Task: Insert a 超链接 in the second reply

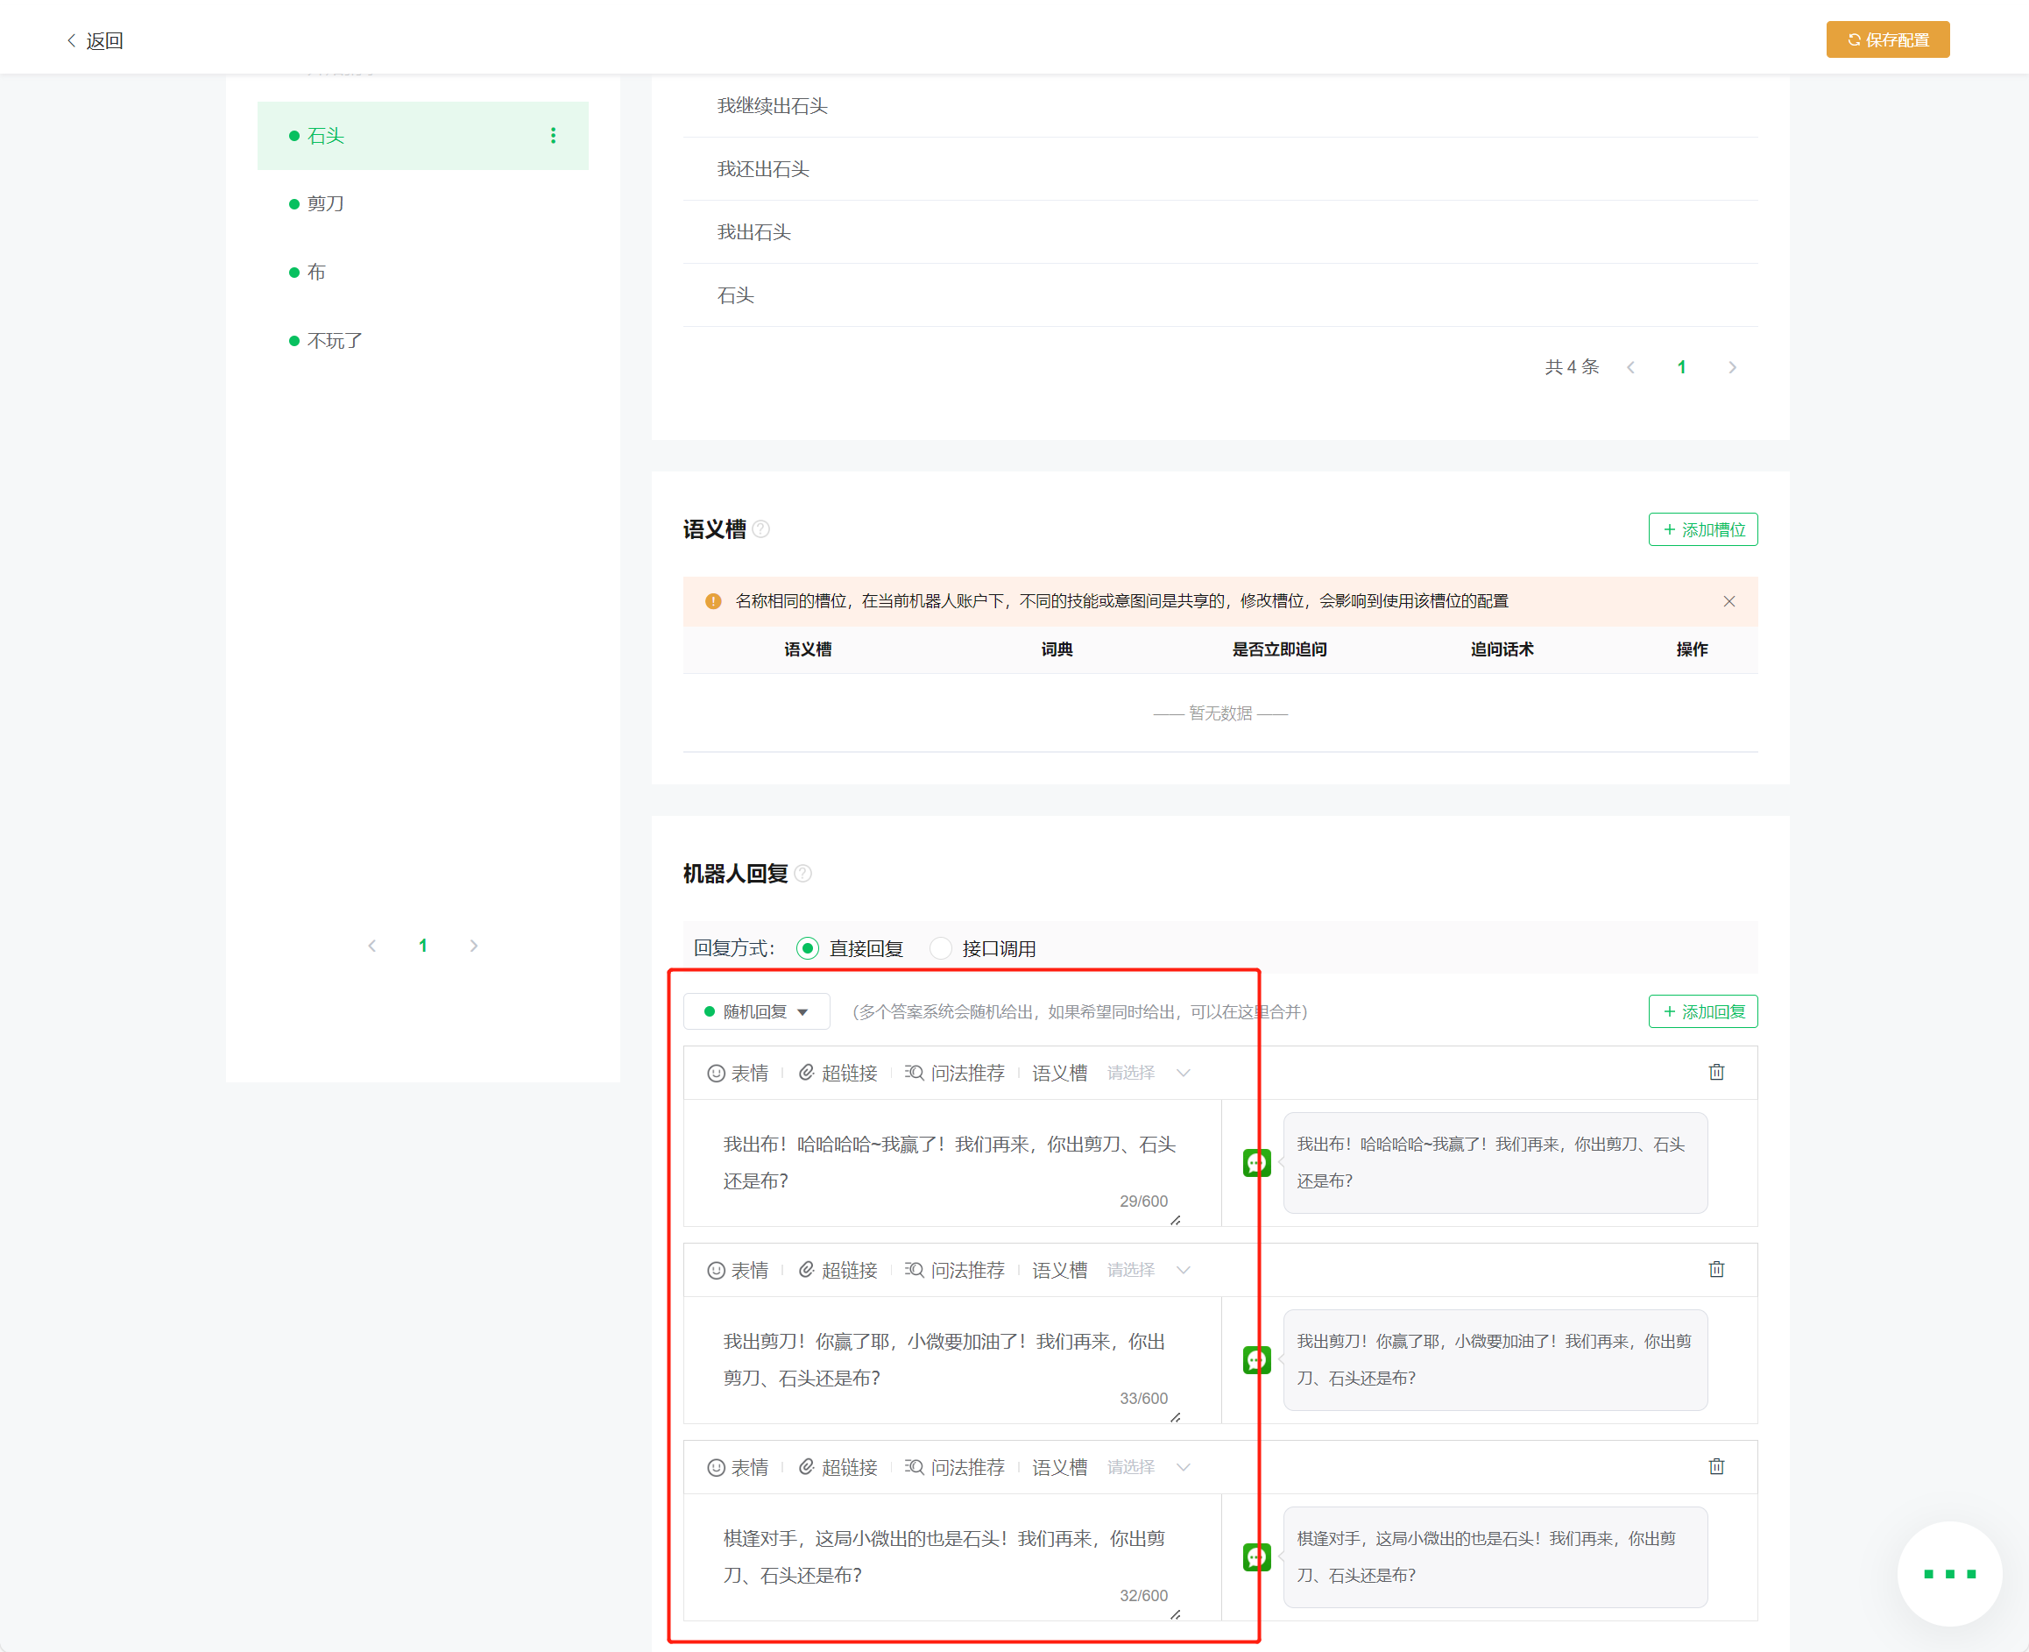Action: [x=837, y=1271]
